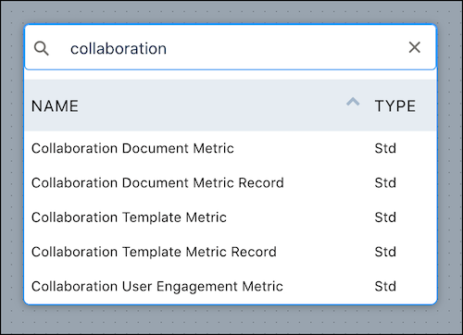Click Std type of Collaboration Template Metric
463x335 pixels.
385,217
